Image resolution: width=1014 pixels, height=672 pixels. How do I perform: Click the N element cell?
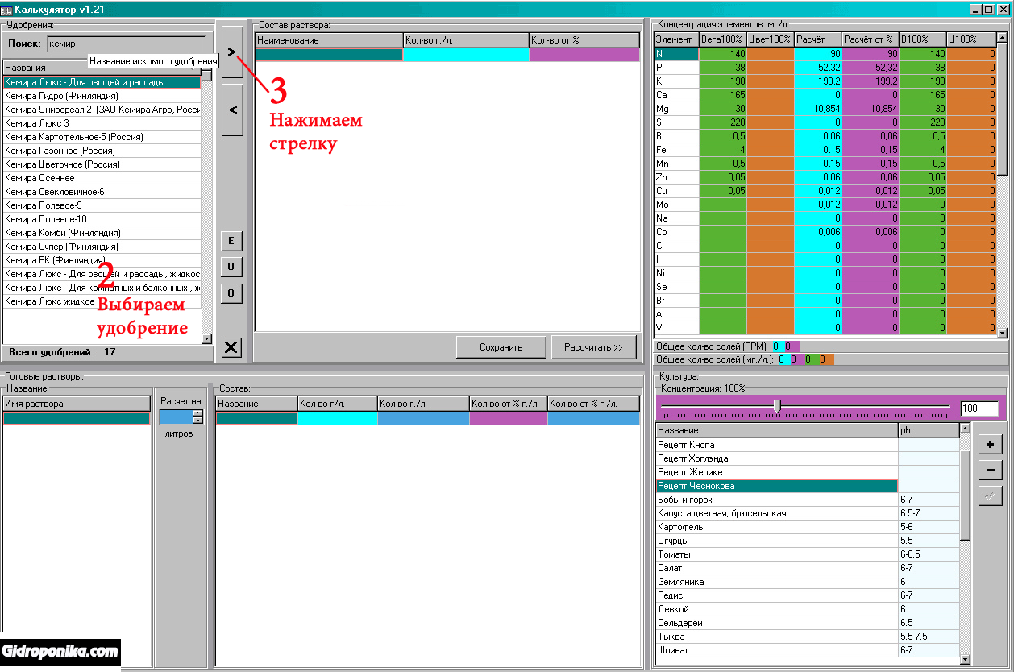coord(676,54)
